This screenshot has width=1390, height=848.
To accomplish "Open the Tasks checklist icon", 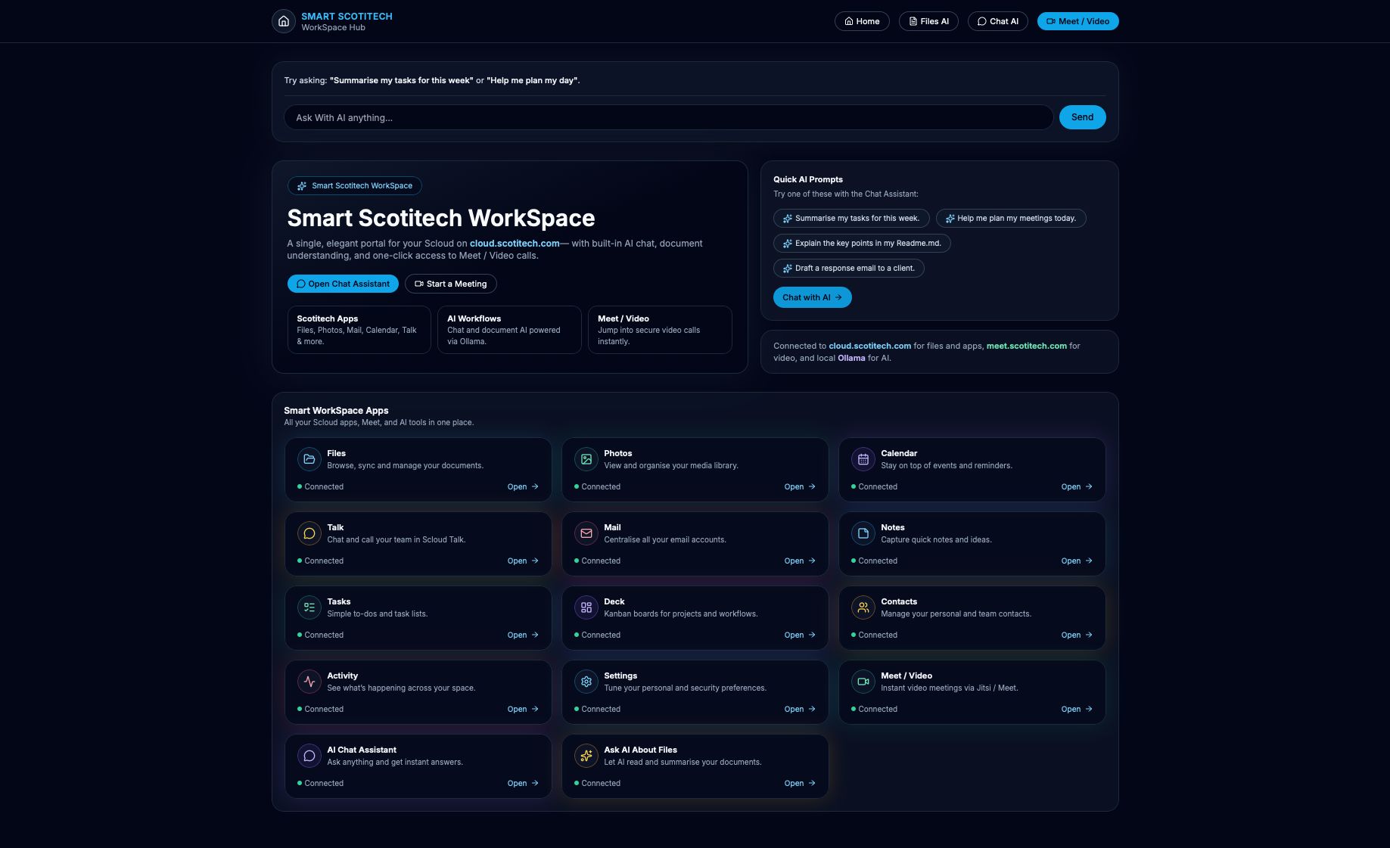I will pyautogui.click(x=309, y=607).
